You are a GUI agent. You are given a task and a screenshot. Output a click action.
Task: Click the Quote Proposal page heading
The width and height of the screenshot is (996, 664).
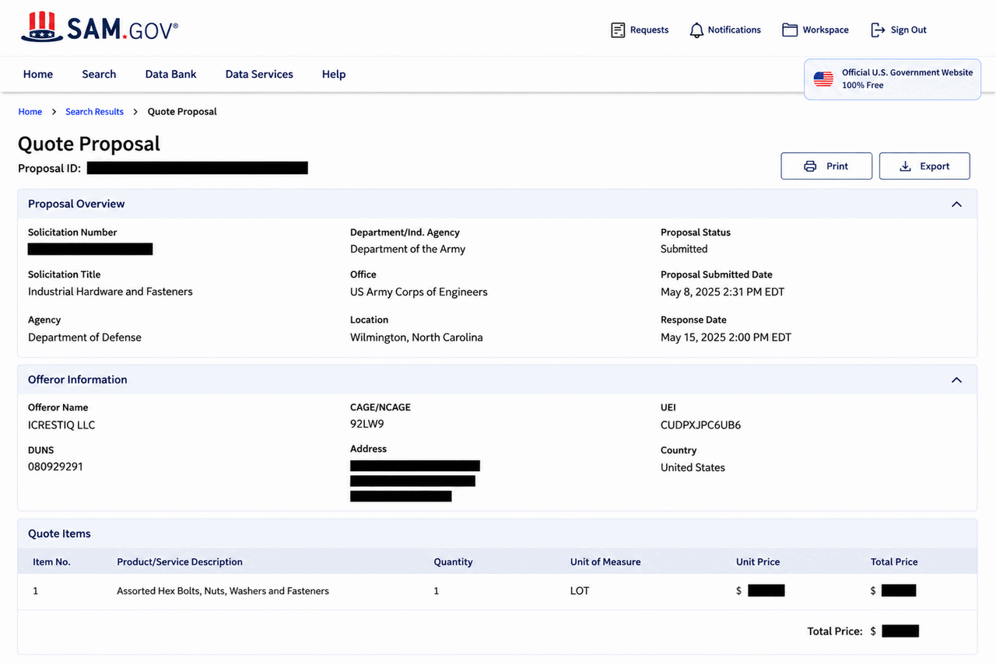89,144
